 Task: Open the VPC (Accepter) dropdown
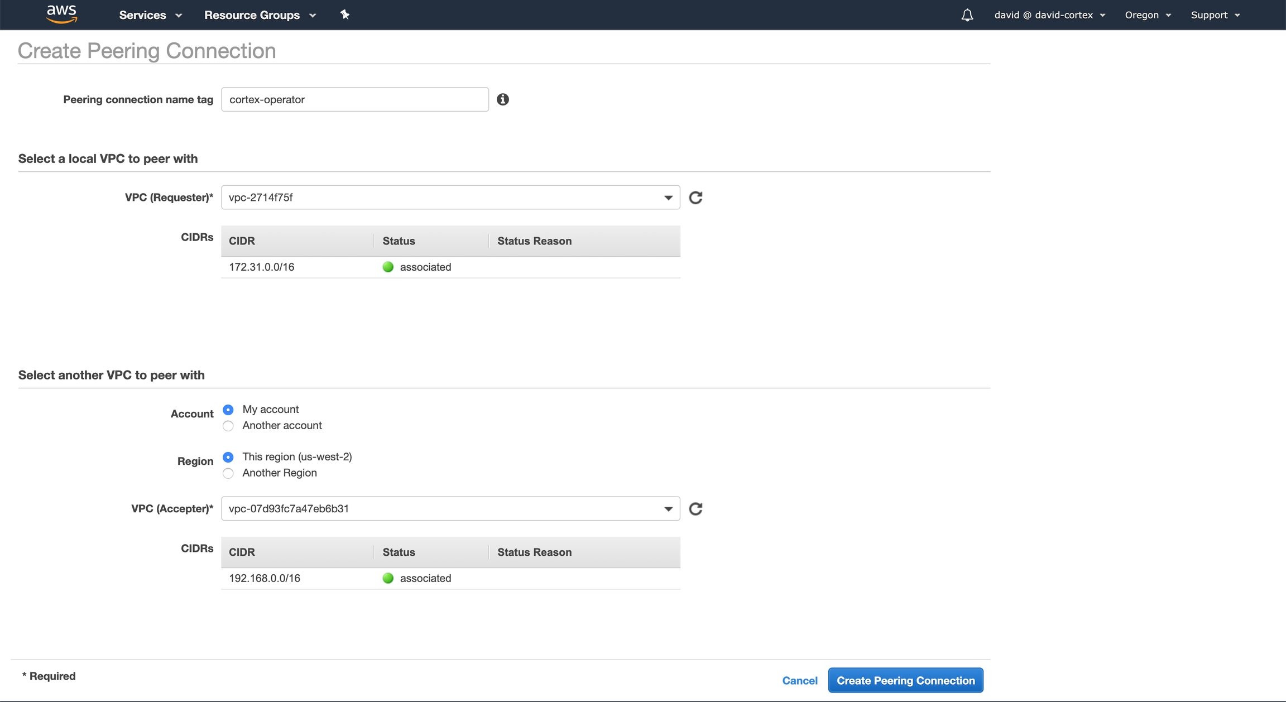(x=450, y=509)
